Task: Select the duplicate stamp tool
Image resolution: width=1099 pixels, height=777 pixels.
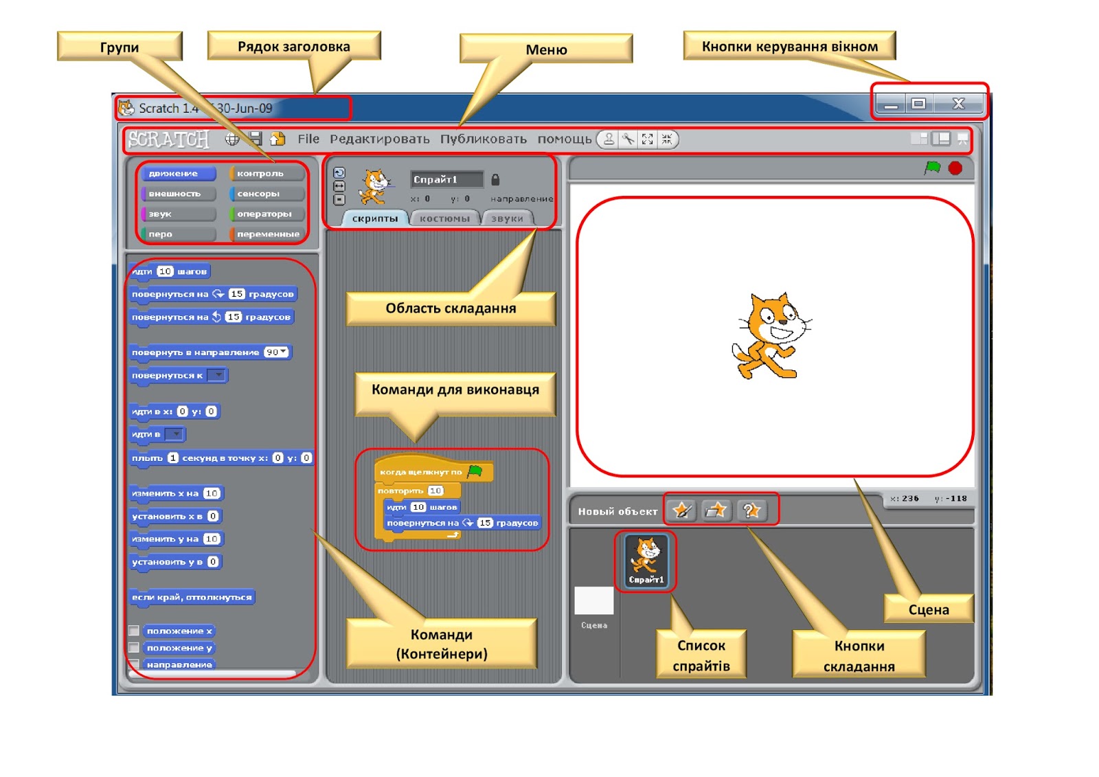Action: [x=609, y=139]
